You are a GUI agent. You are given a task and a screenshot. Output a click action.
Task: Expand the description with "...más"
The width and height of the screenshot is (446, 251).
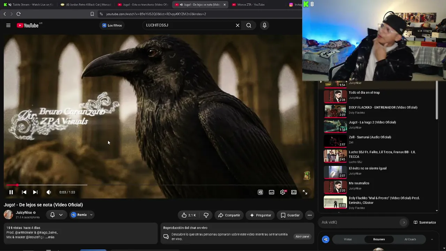(50, 237)
